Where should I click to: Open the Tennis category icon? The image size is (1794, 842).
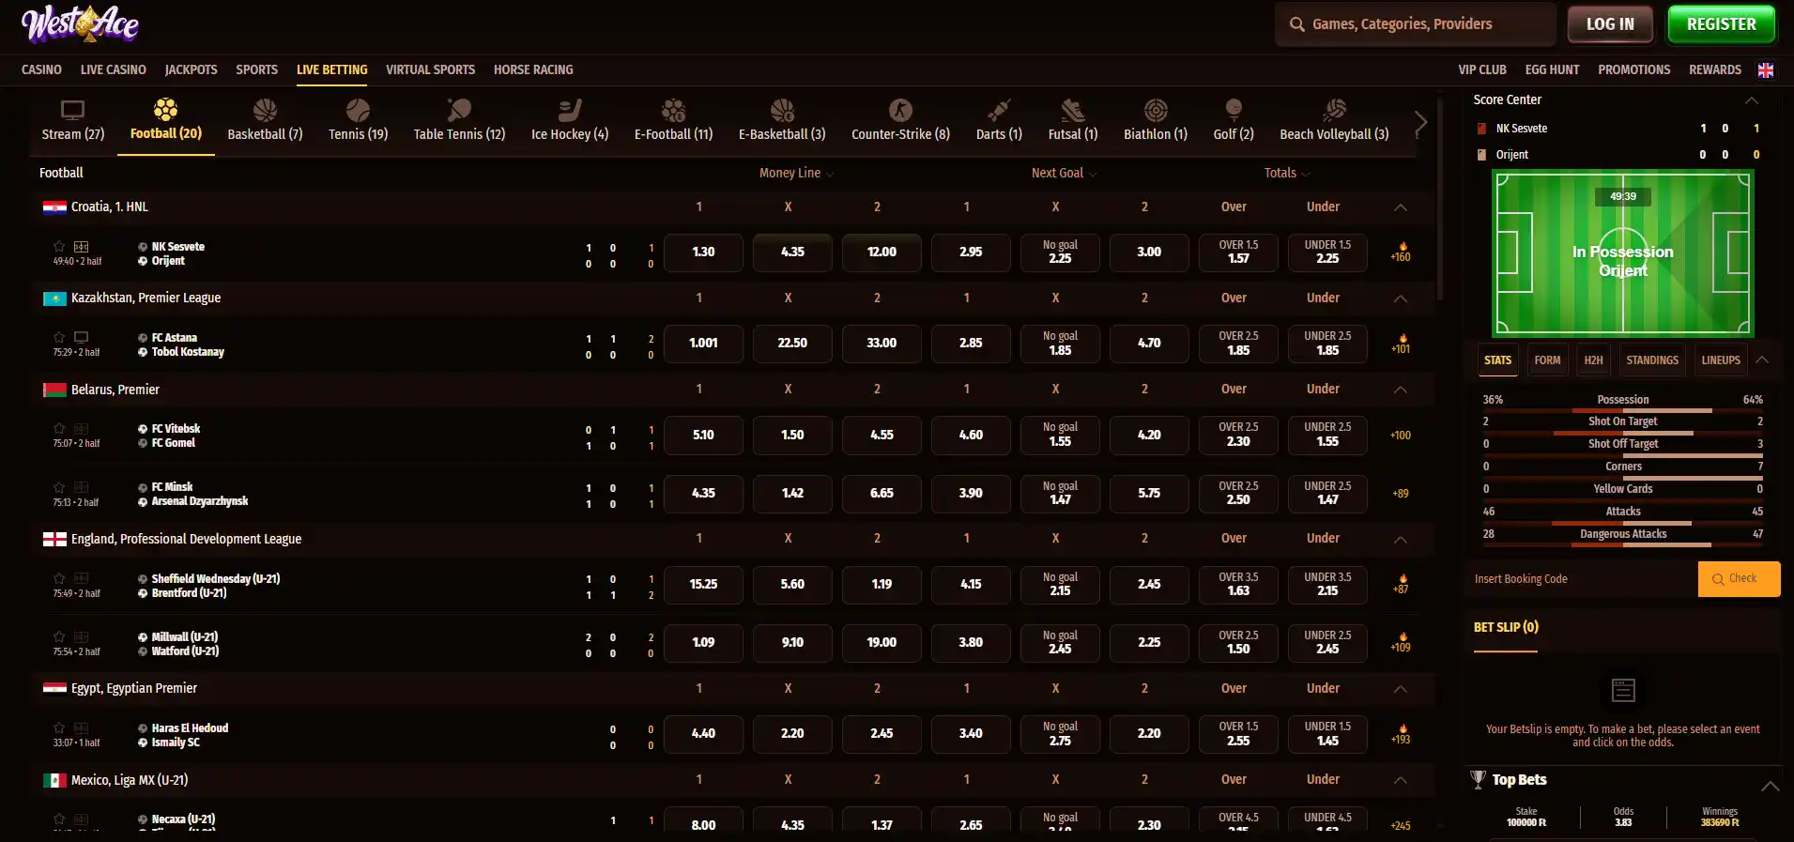point(358,111)
